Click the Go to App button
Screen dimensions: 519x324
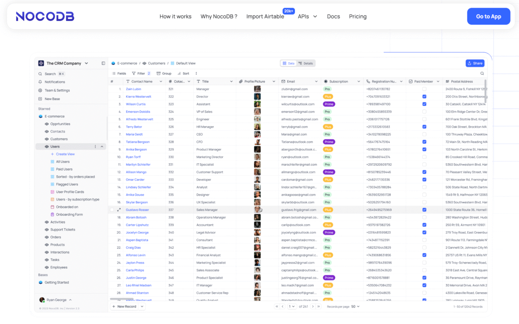pyautogui.click(x=488, y=17)
